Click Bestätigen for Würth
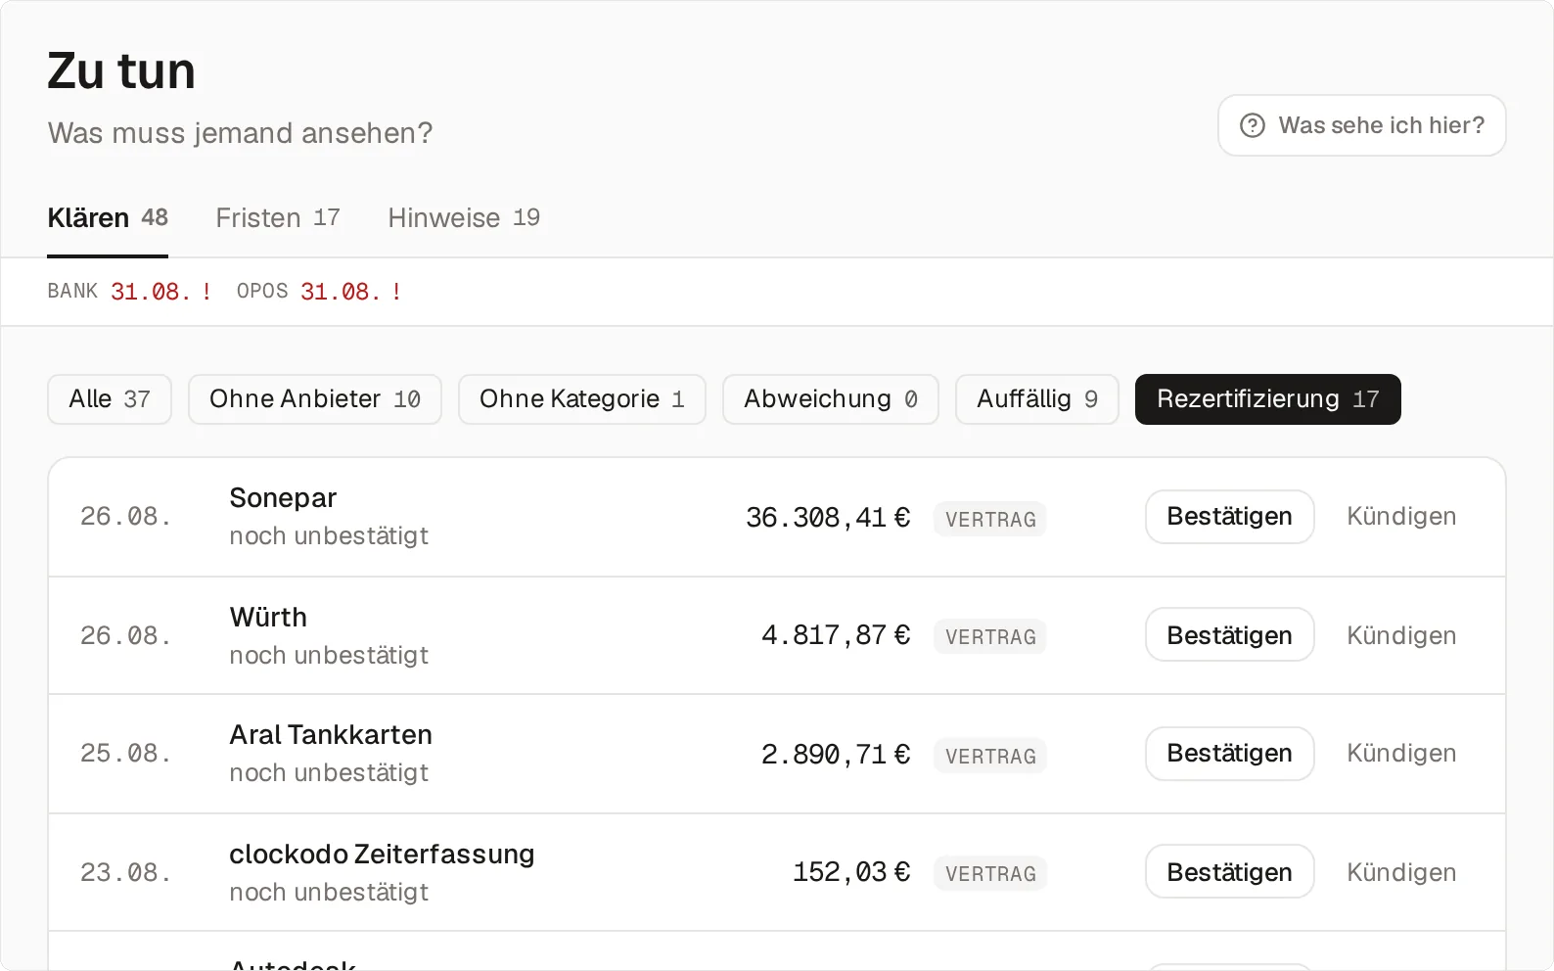The width and height of the screenshot is (1554, 971). [x=1230, y=635]
